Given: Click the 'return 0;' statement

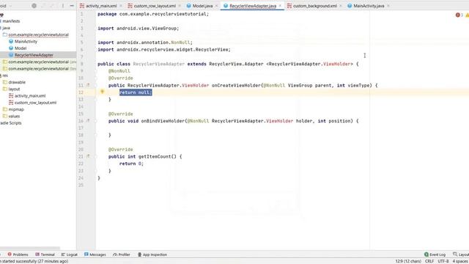Looking at the screenshot, I should point(131,164).
